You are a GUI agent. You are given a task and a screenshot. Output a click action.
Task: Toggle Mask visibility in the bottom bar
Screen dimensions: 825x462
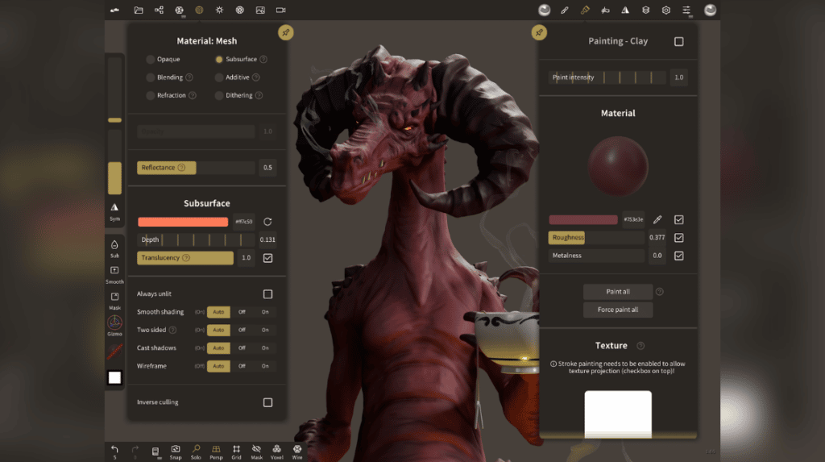(257, 452)
